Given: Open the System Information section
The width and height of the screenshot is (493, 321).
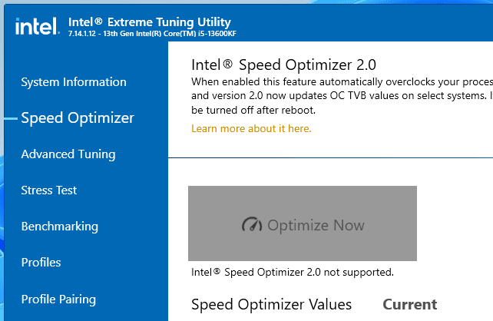Looking at the screenshot, I should click(x=74, y=82).
